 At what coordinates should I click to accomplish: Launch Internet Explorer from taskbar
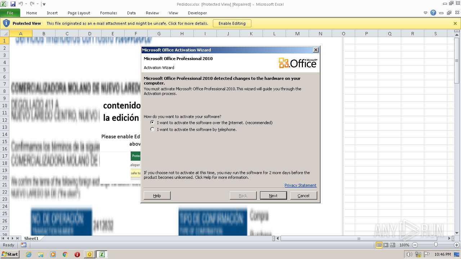[x=28, y=254]
